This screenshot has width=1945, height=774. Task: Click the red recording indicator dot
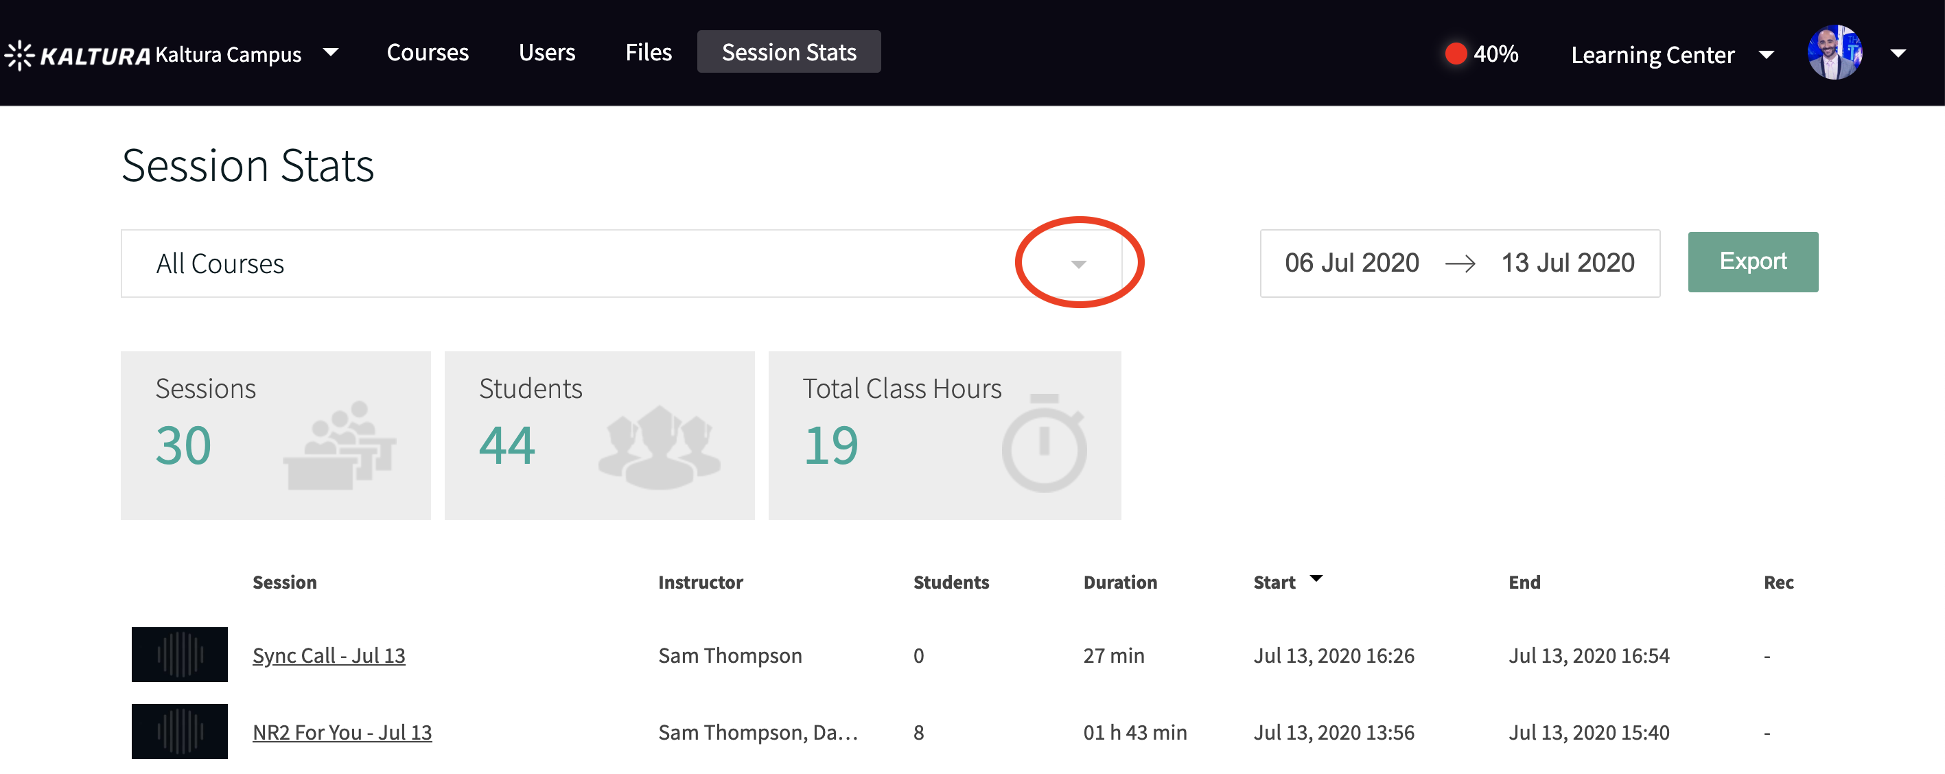pos(1455,54)
